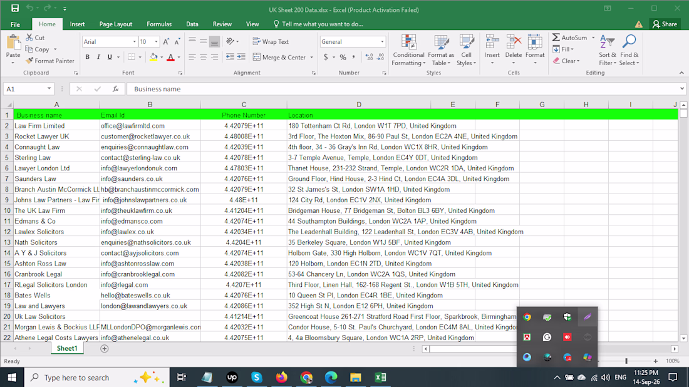Viewport: 689px width, 387px height.
Task: Toggle underline formatting
Action: [110, 57]
